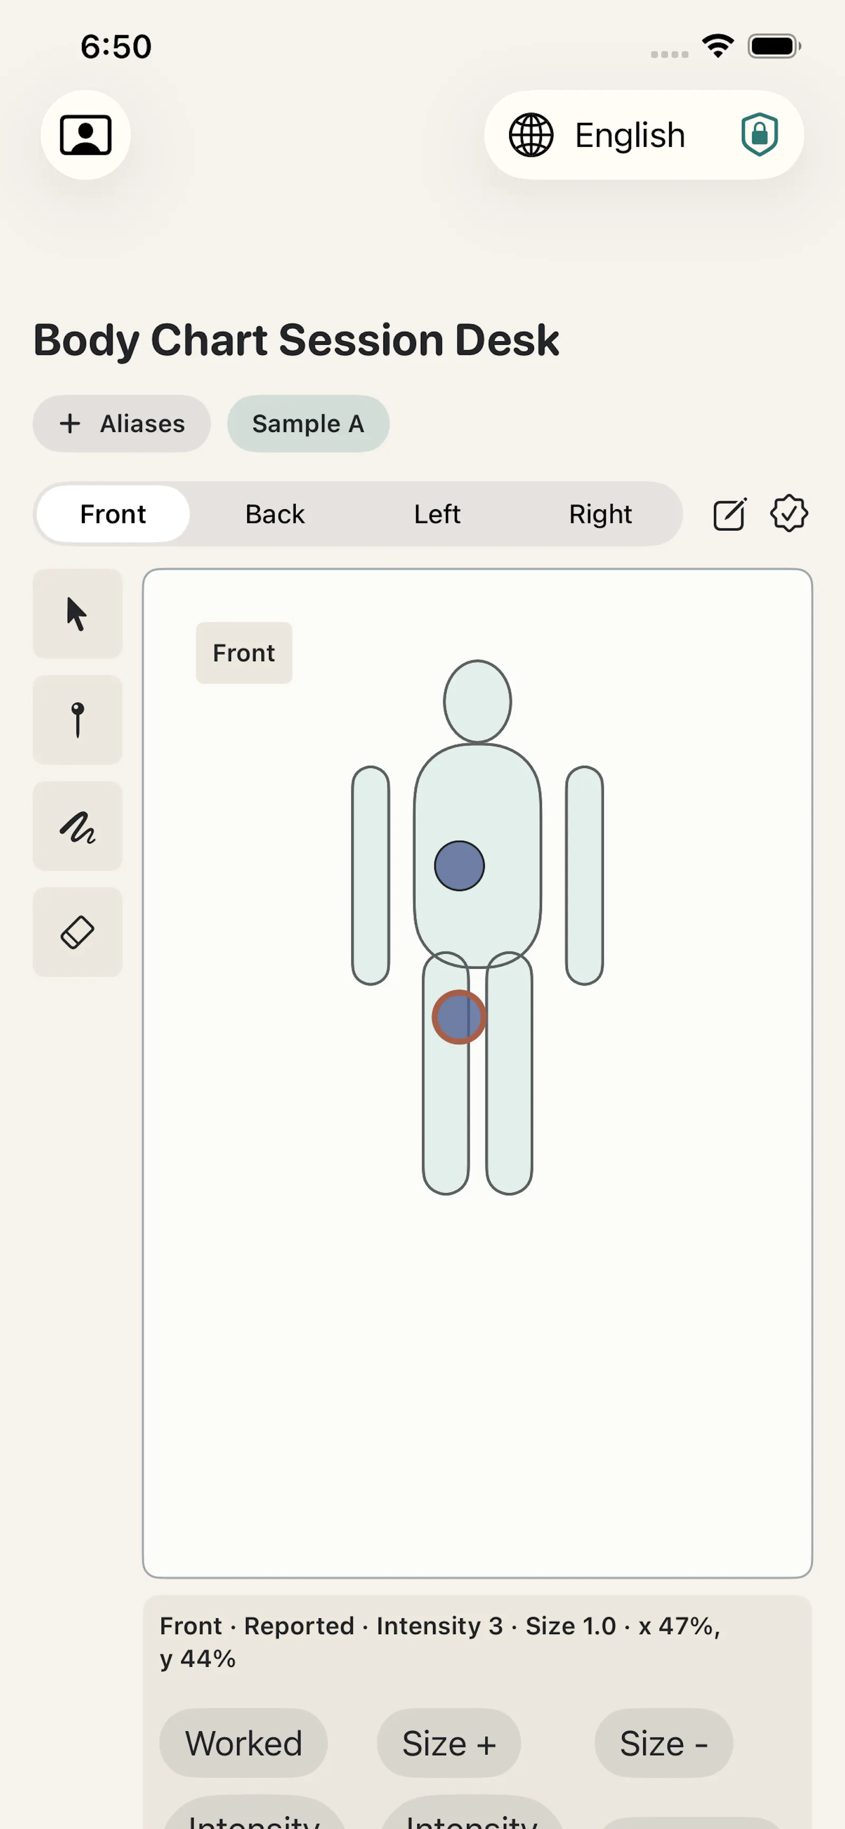The height and width of the screenshot is (1829, 845).
Task: Increase marker size with Size +
Action: [449, 1743]
